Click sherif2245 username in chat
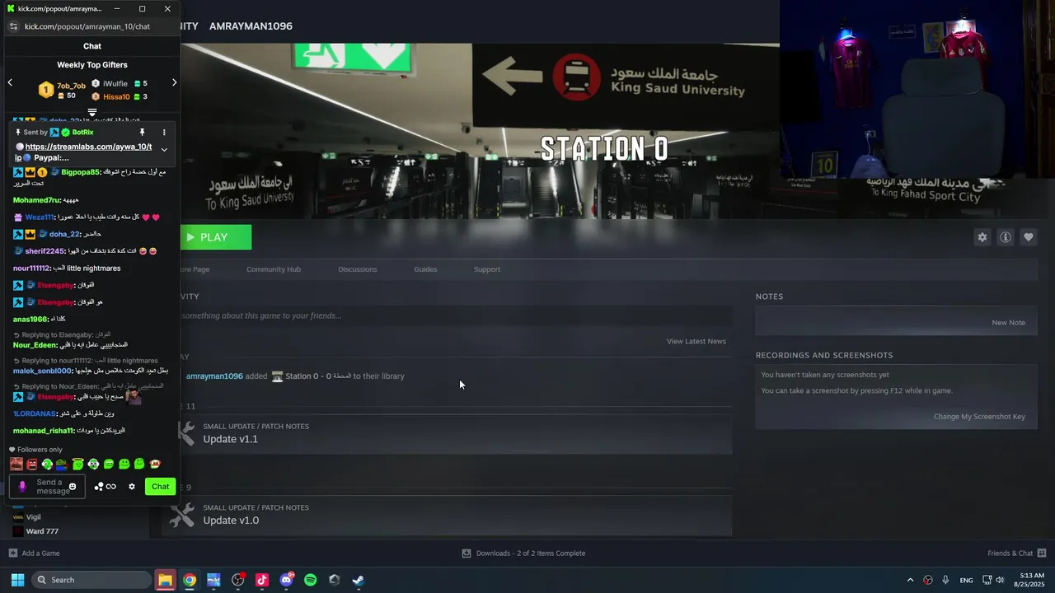Screen dimensions: 1055x593 click(45, 251)
